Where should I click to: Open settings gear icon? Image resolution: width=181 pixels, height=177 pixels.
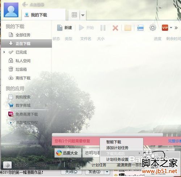pos(153,28)
